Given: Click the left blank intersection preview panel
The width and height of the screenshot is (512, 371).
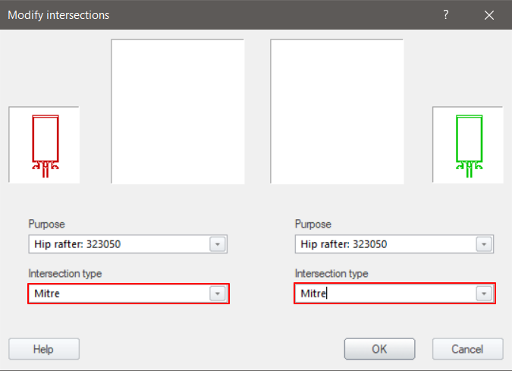Looking at the screenshot, I should coord(177,112).
